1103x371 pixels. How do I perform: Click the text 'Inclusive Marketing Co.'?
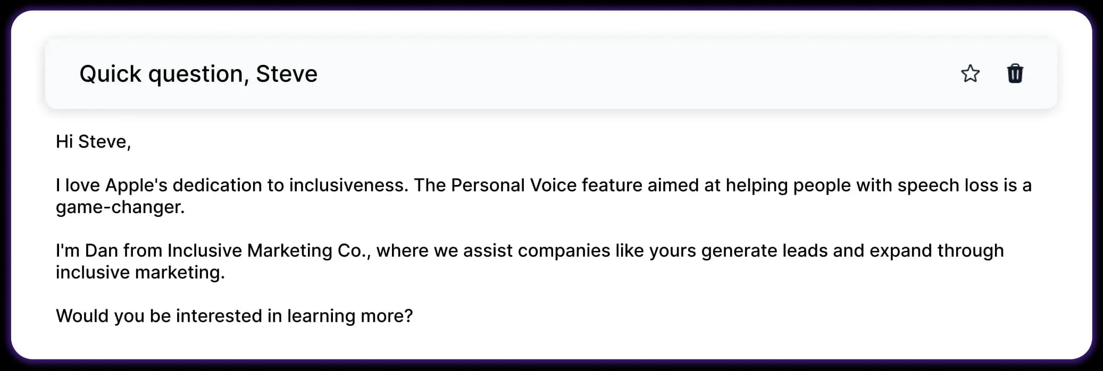coord(268,250)
